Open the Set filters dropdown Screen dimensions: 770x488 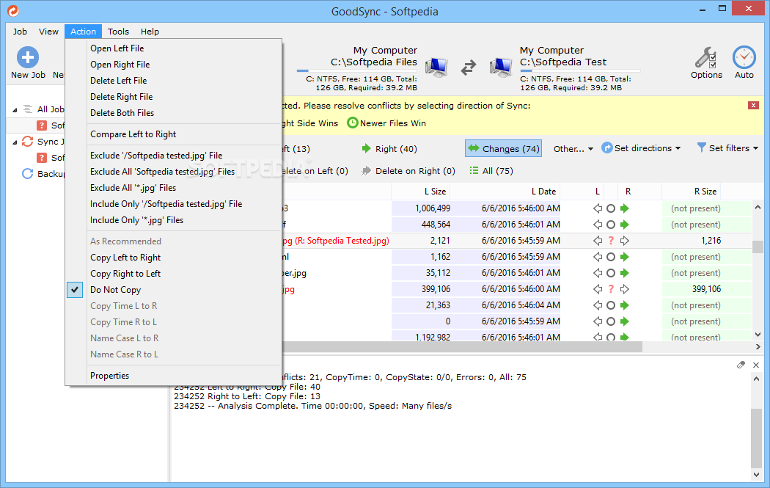[727, 148]
